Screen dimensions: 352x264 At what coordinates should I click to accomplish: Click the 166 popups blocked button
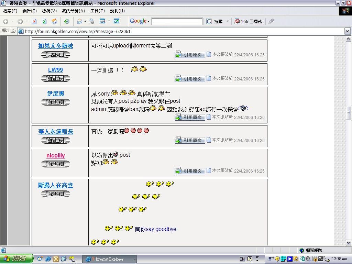point(248,21)
